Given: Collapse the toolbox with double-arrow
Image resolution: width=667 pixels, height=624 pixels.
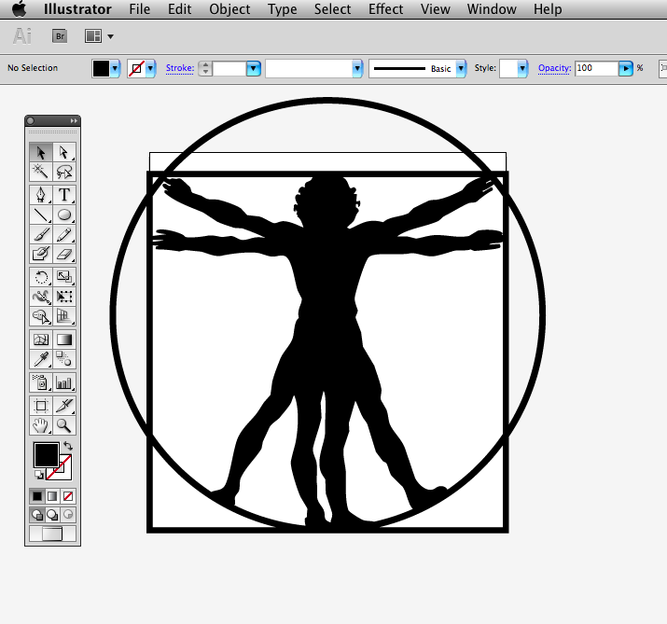Looking at the screenshot, I should coord(74,121).
